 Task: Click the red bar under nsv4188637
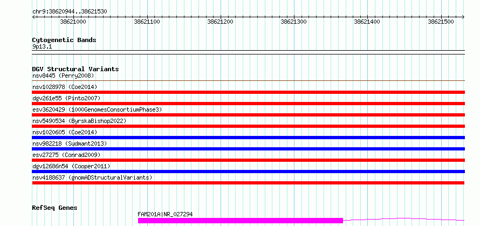248,183
